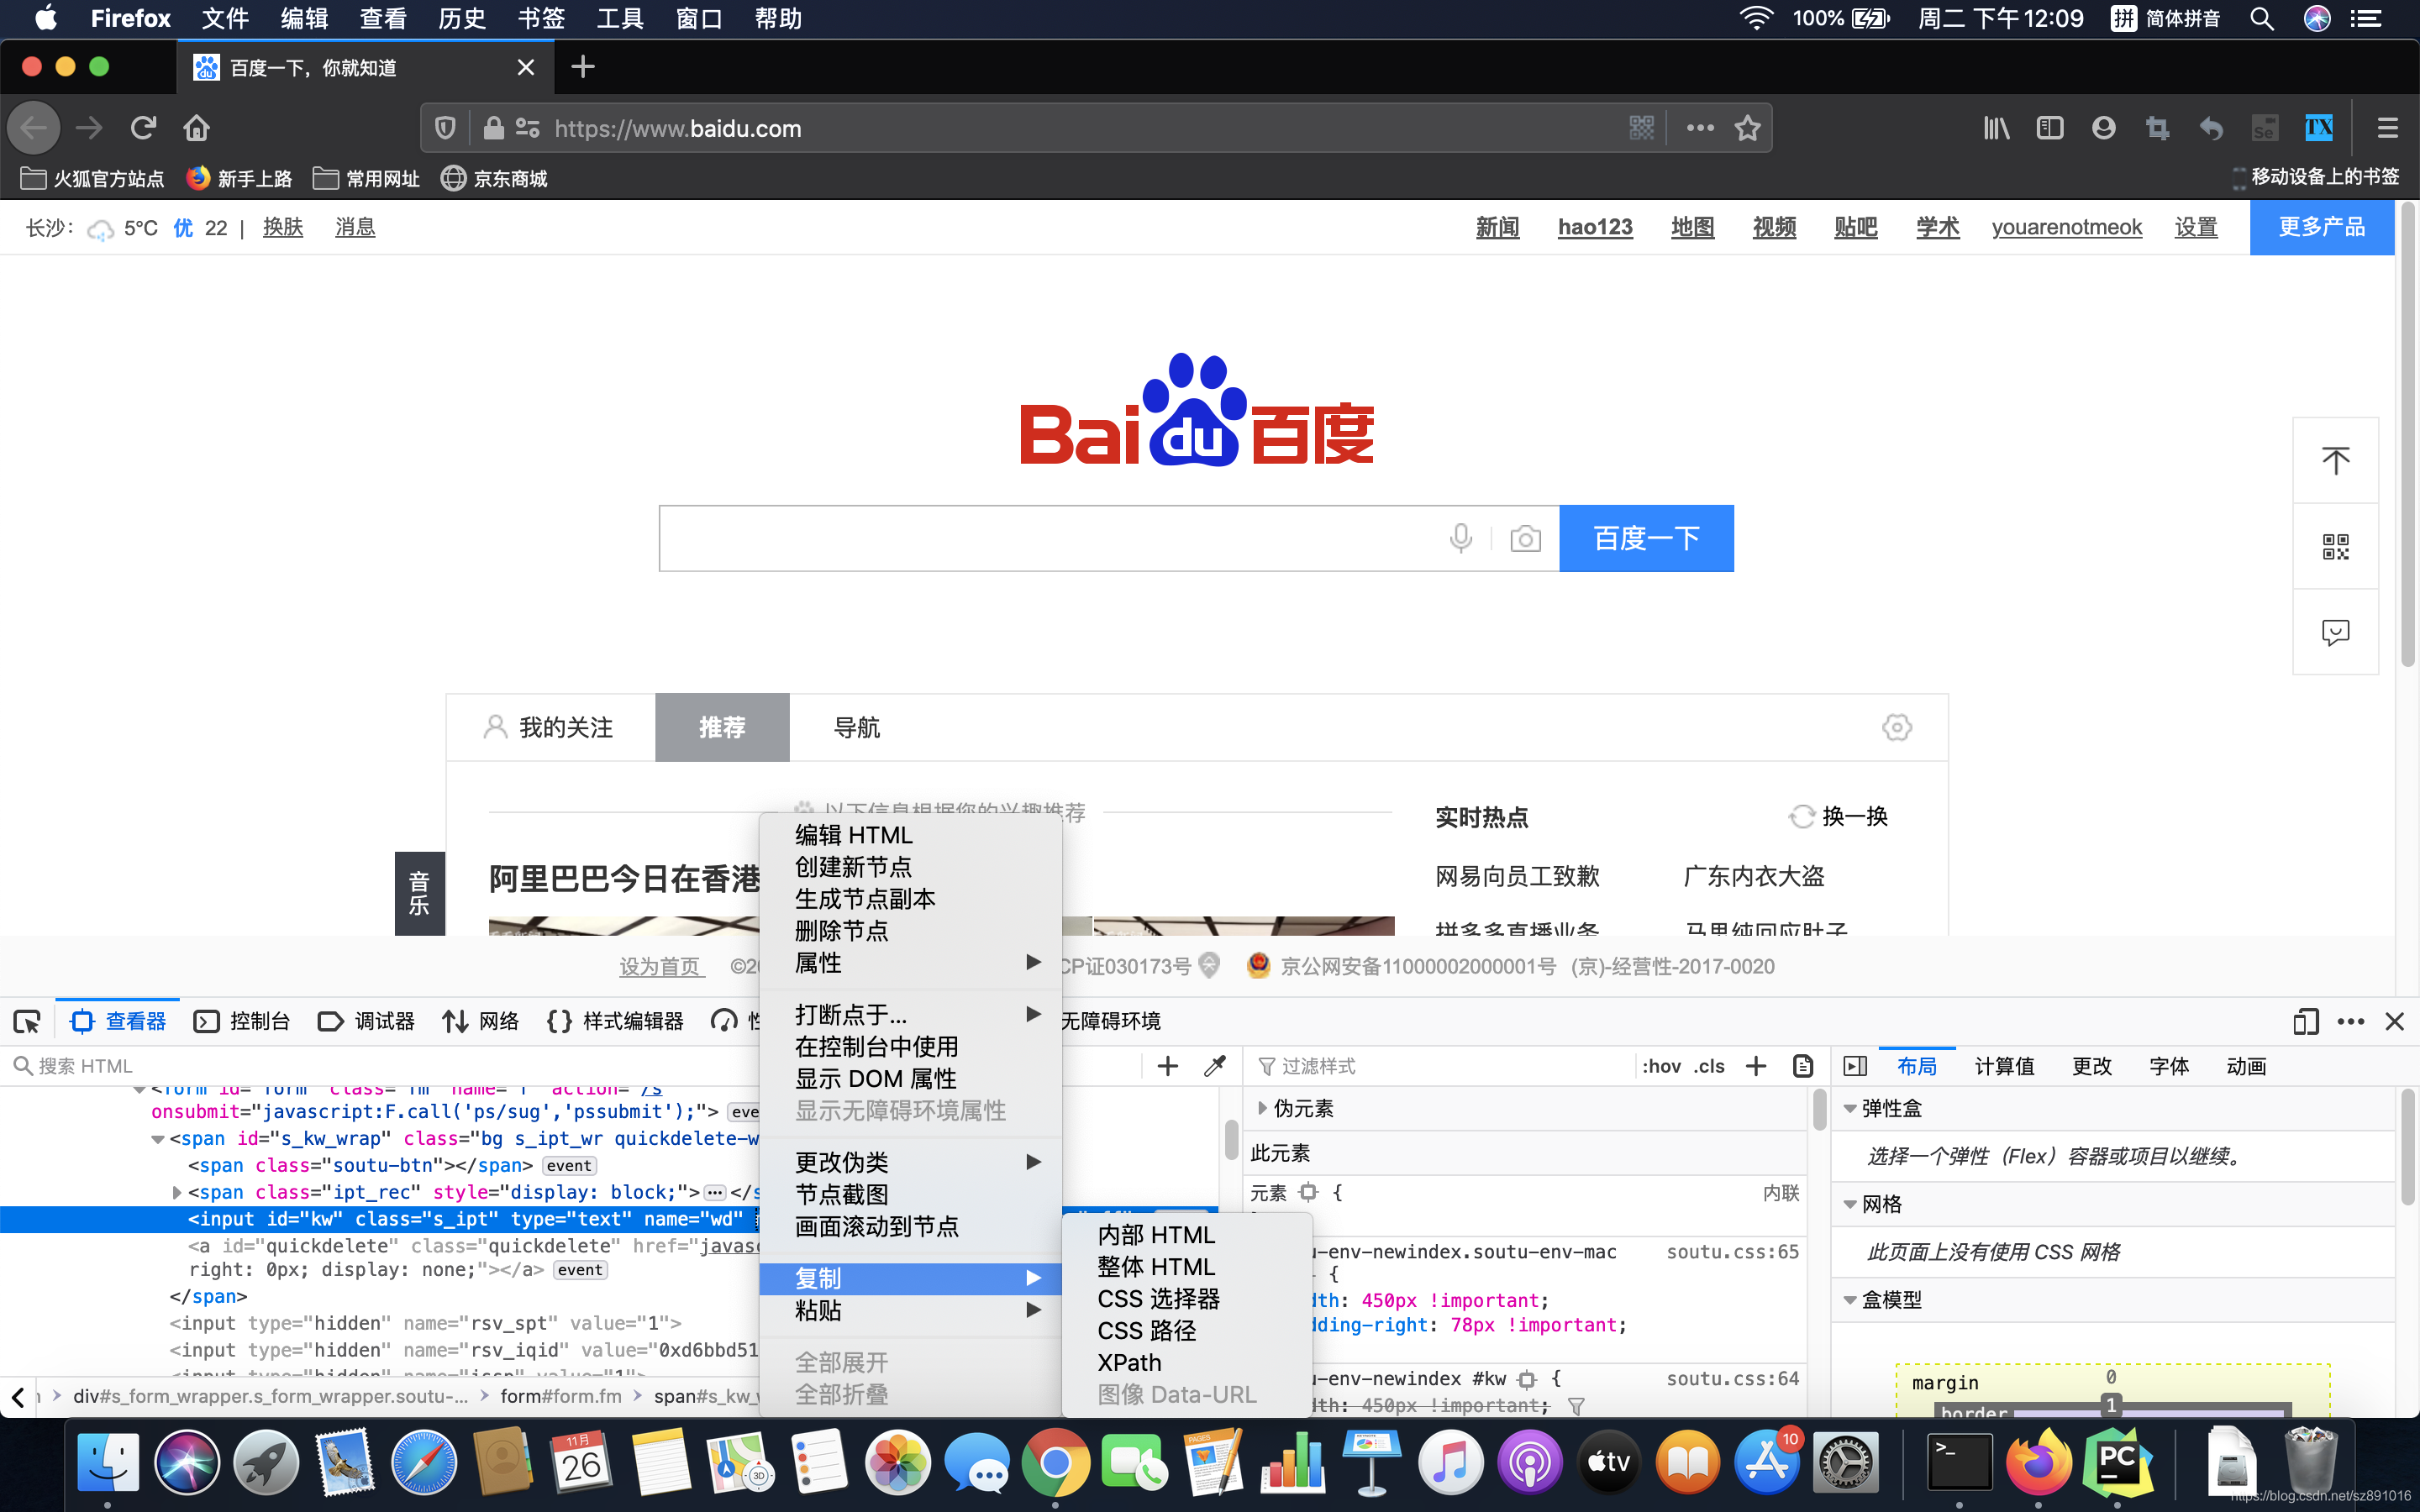This screenshot has height=1512, width=2420.
Task: Toggle the .cls class panel
Action: [1709, 1066]
